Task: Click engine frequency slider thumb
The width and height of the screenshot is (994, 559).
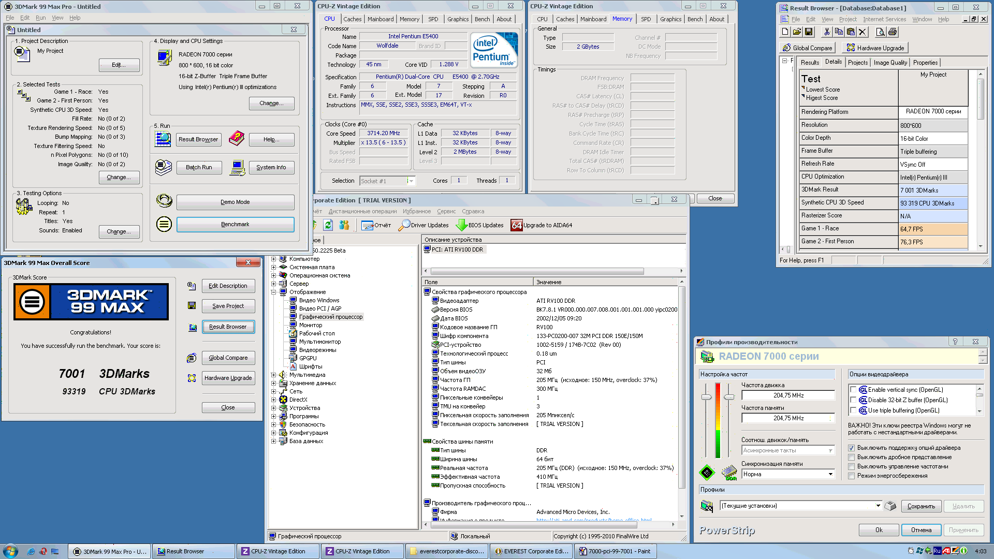Action: (x=706, y=397)
